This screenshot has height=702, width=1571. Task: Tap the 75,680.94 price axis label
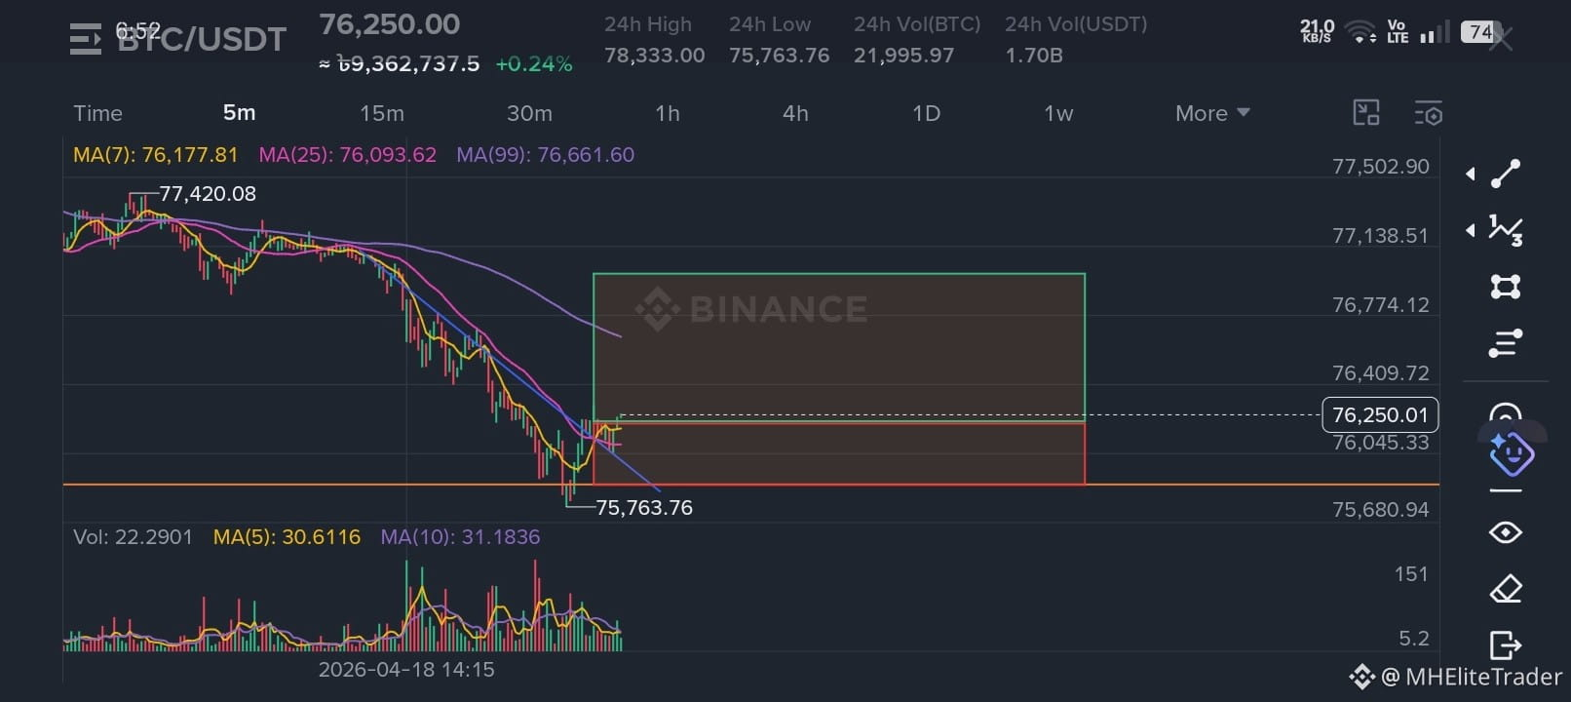coord(1381,510)
